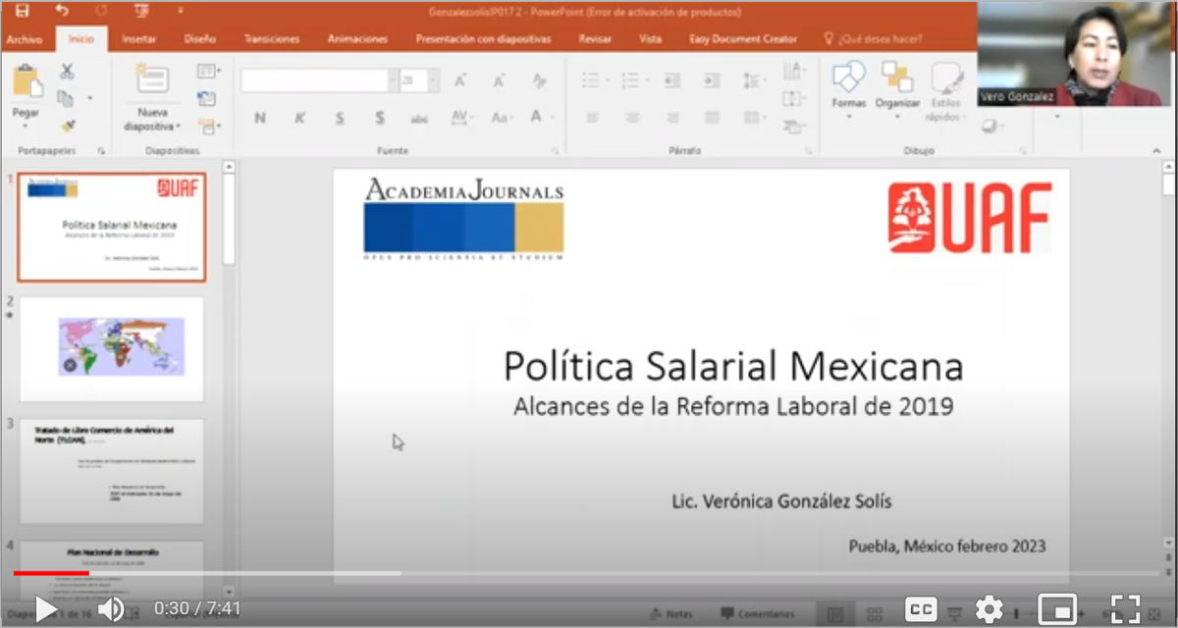Toggle bold with the N button
The height and width of the screenshot is (628, 1178).
coord(260,118)
